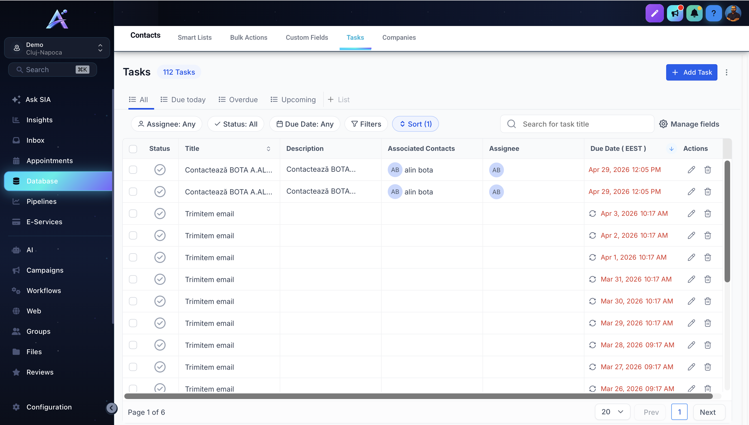The height and width of the screenshot is (425, 749).
Task: Switch to the Custom Fields tab
Action: (x=307, y=37)
